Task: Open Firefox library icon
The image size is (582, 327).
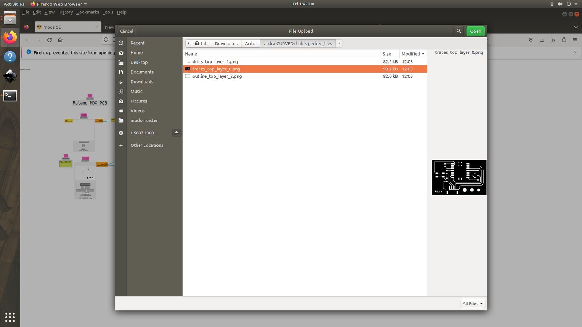Action: 553,40
